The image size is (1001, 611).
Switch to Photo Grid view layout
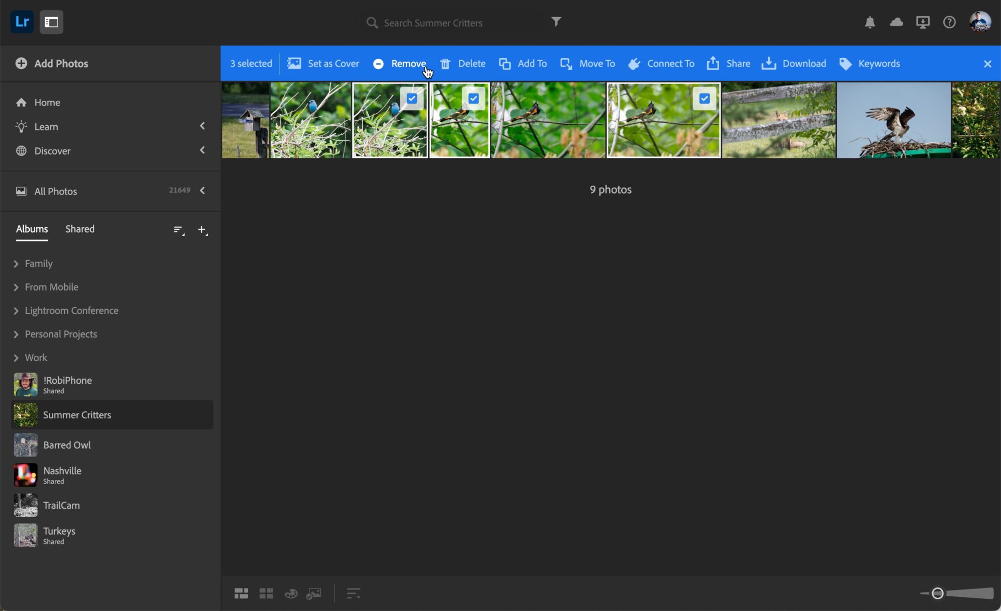241,593
